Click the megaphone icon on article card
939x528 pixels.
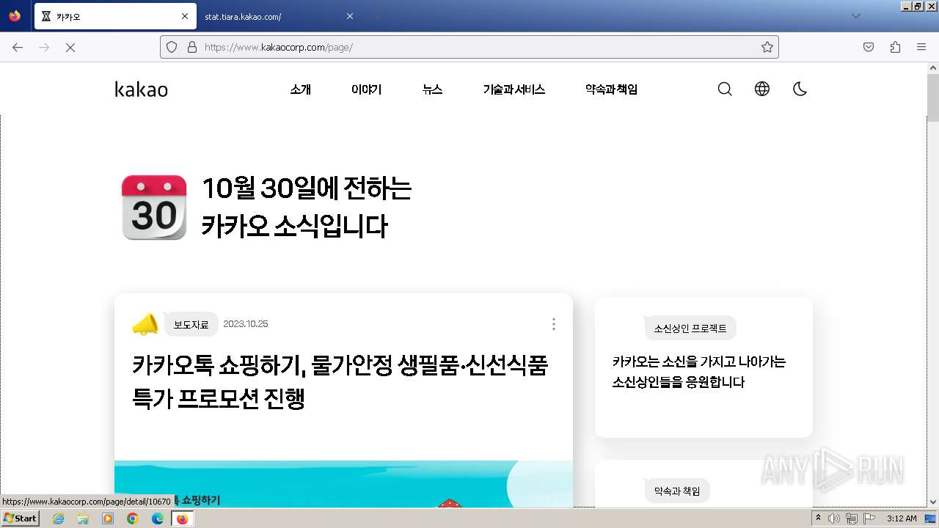click(x=145, y=324)
